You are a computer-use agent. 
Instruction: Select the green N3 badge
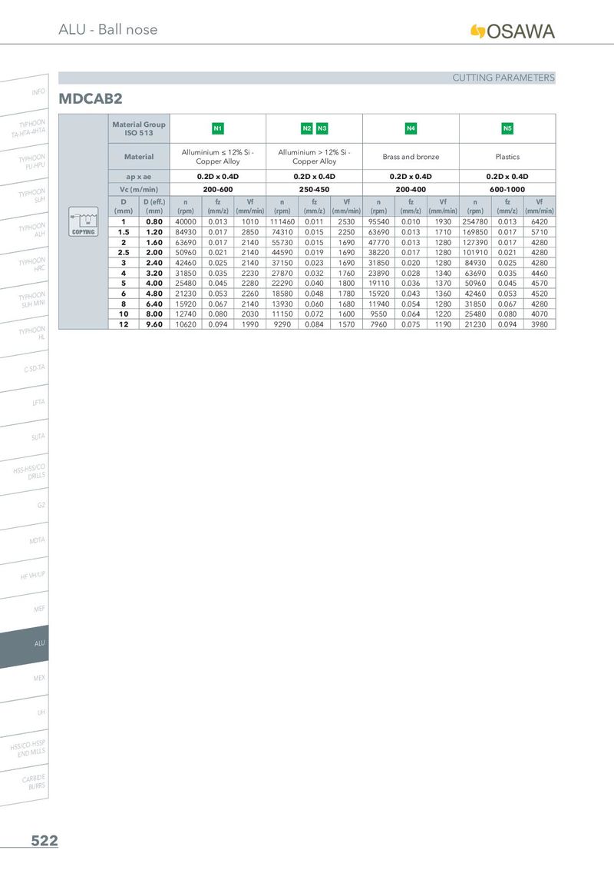(x=322, y=128)
